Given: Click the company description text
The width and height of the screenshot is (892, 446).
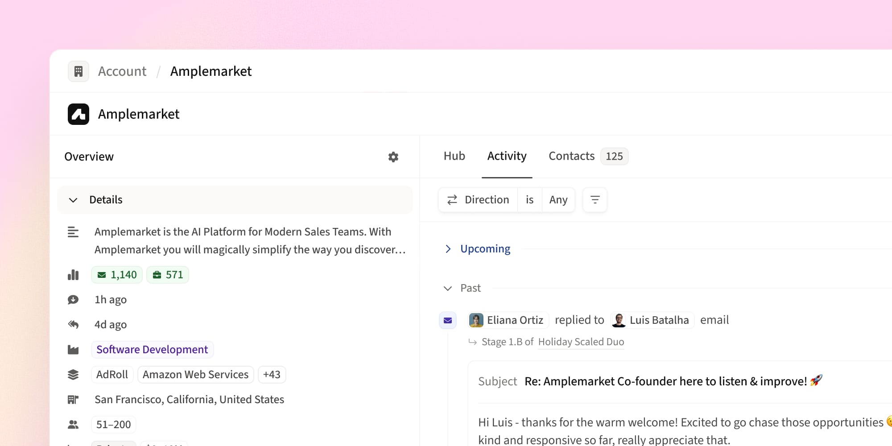Looking at the screenshot, I should (250, 241).
